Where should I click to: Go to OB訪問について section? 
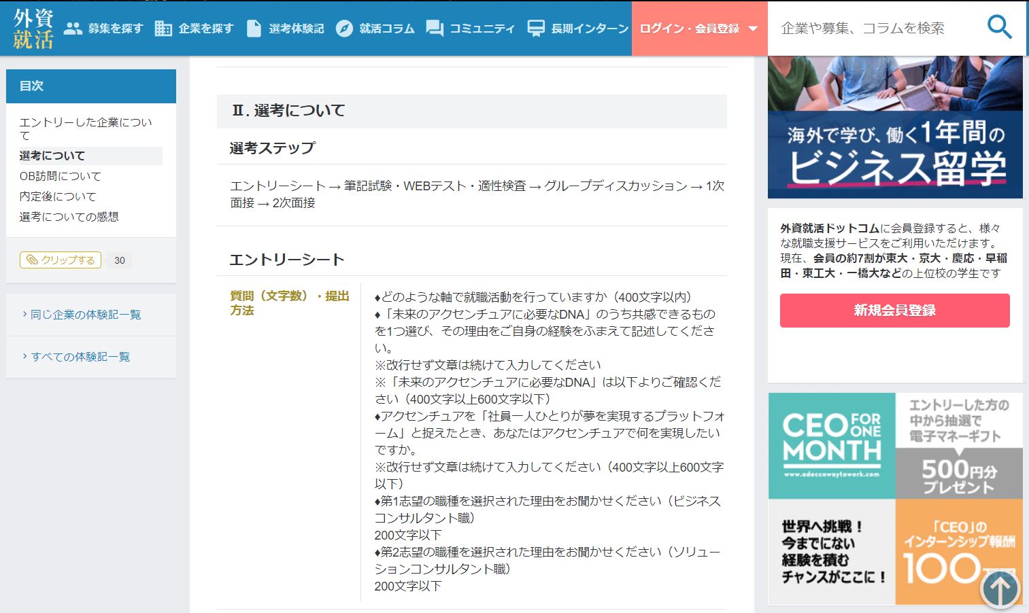(x=61, y=176)
